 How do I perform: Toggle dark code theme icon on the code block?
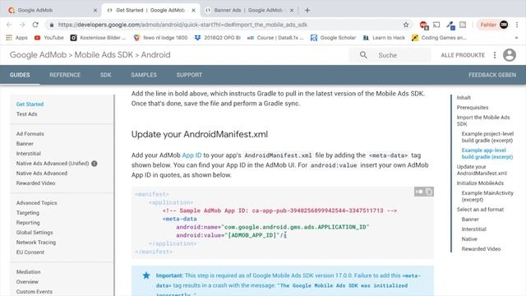(419, 192)
